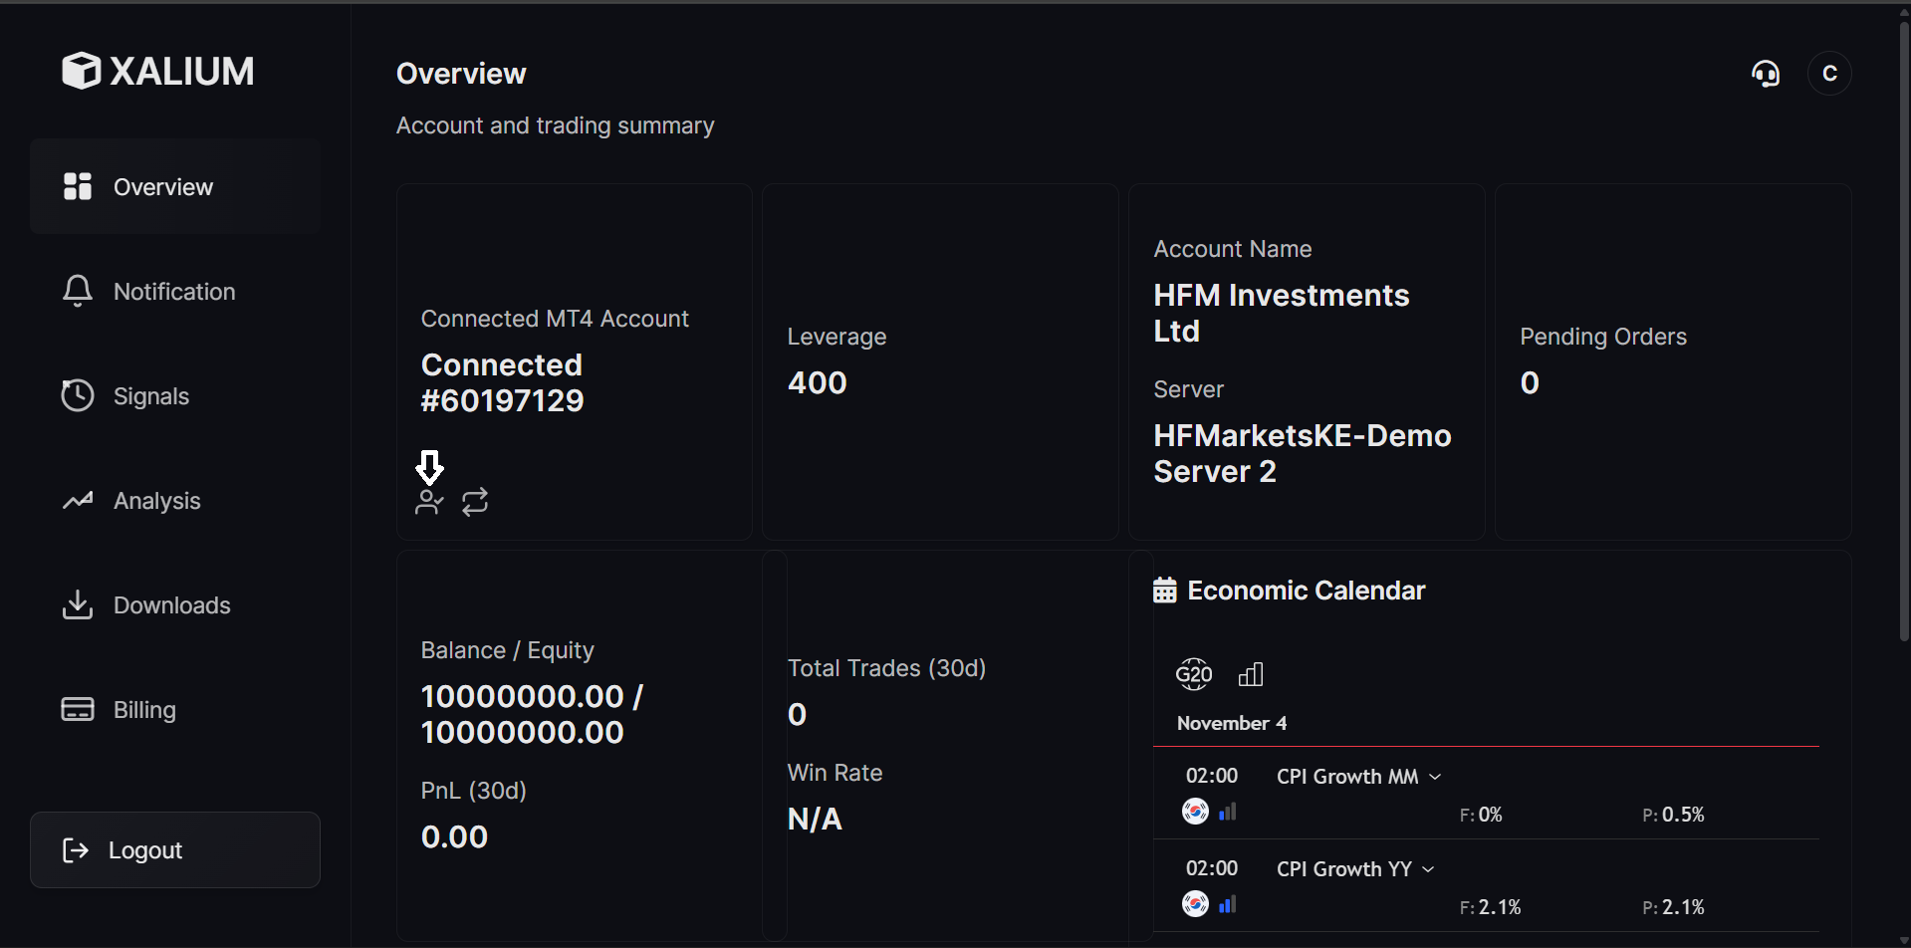The width and height of the screenshot is (1911, 948).
Task: Toggle importance bars for CPI Growth MM event
Action: point(1228,812)
